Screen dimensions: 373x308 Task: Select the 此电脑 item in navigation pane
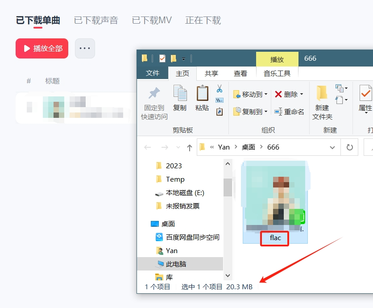(176, 264)
